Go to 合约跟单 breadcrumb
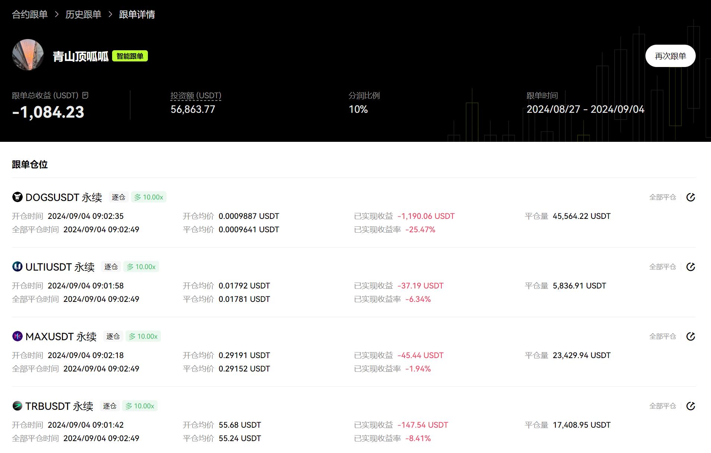711x453 pixels. pos(30,15)
